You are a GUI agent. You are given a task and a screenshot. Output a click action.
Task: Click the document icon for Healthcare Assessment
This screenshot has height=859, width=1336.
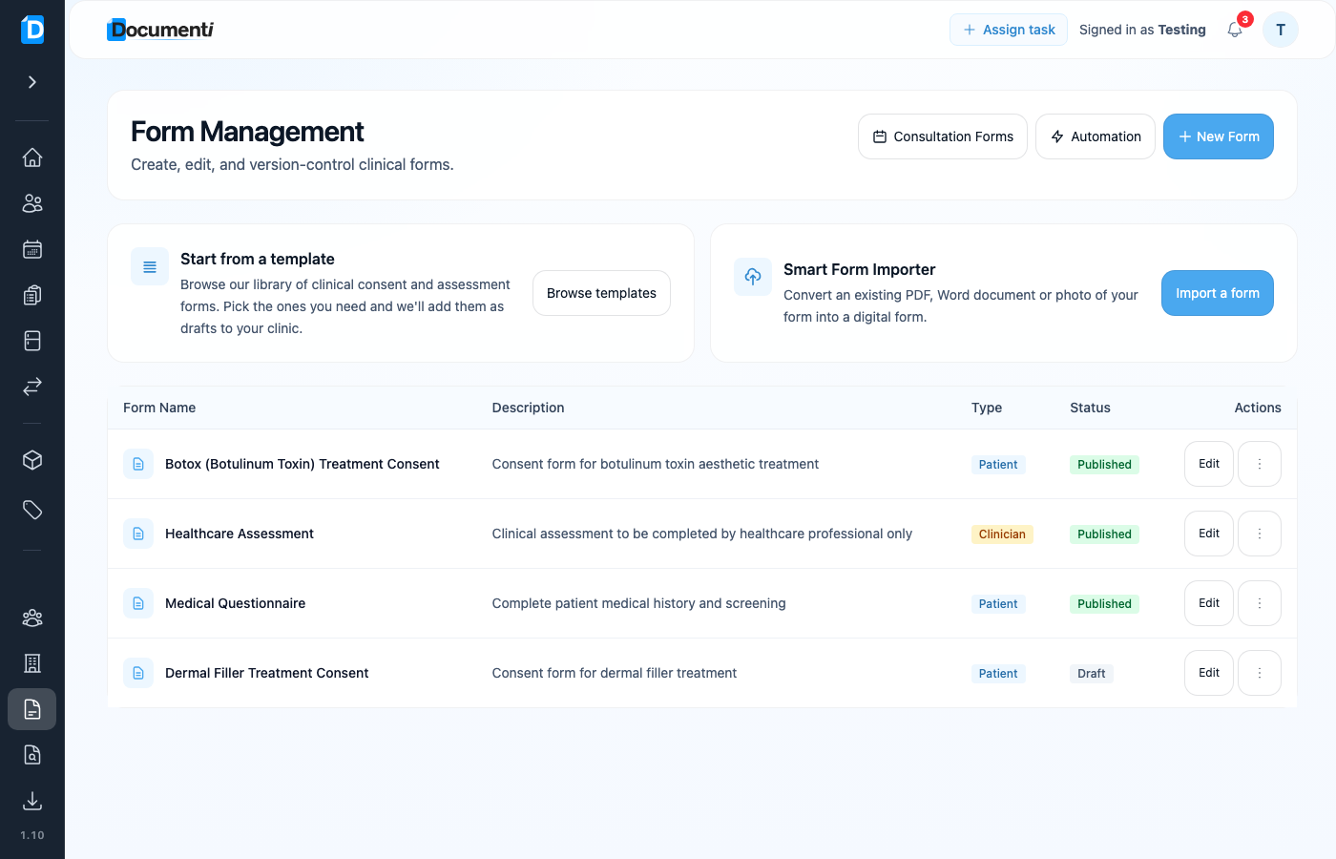[x=138, y=534]
